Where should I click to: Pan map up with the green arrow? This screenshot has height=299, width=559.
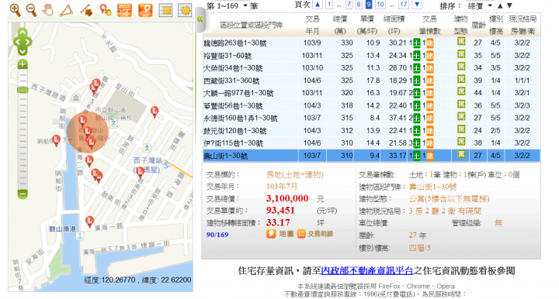(x=23, y=33)
